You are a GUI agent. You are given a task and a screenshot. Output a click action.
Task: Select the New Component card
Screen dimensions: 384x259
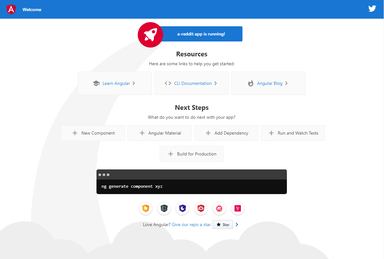pos(93,133)
